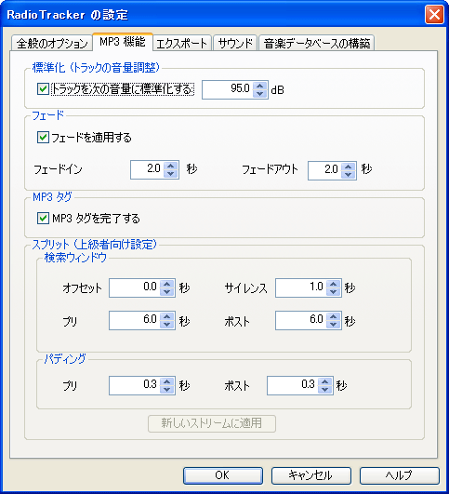Increase サイレンス value with up arrow
449x494 pixels.
pyautogui.click(x=333, y=284)
